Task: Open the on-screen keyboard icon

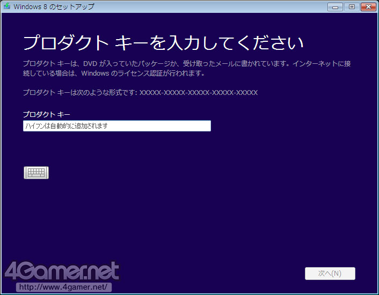Action: point(37,173)
